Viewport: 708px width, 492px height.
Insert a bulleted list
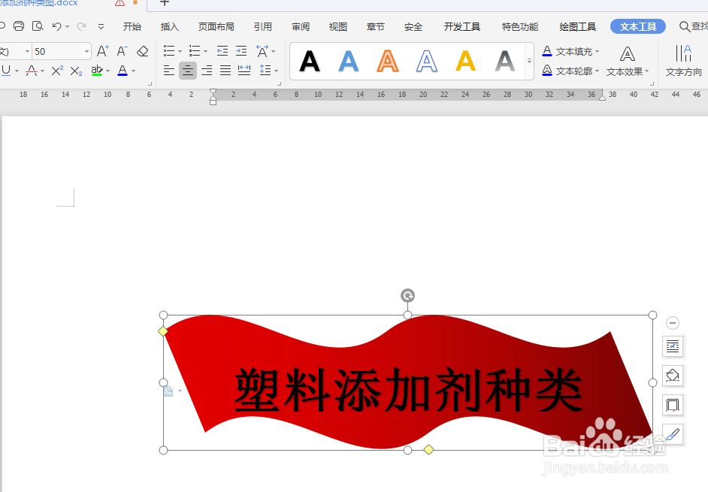click(169, 50)
